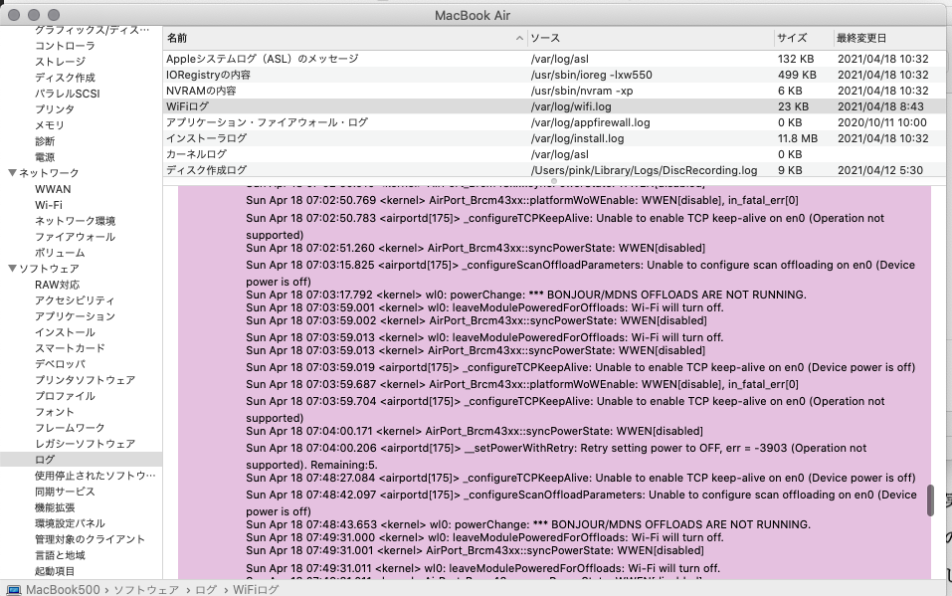Open グラフィックス/ディスプレイ in the sidebar
Viewport: 952px width, 596px height.
tap(92, 30)
